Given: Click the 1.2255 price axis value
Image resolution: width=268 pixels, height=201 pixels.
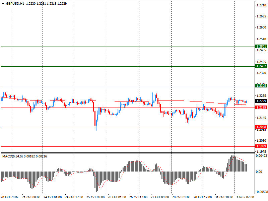Looking at the screenshot, I should pyautogui.click(x=261, y=96).
